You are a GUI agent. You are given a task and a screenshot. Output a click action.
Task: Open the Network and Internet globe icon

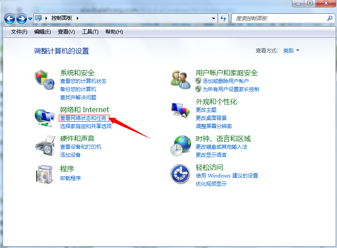point(44,117)
